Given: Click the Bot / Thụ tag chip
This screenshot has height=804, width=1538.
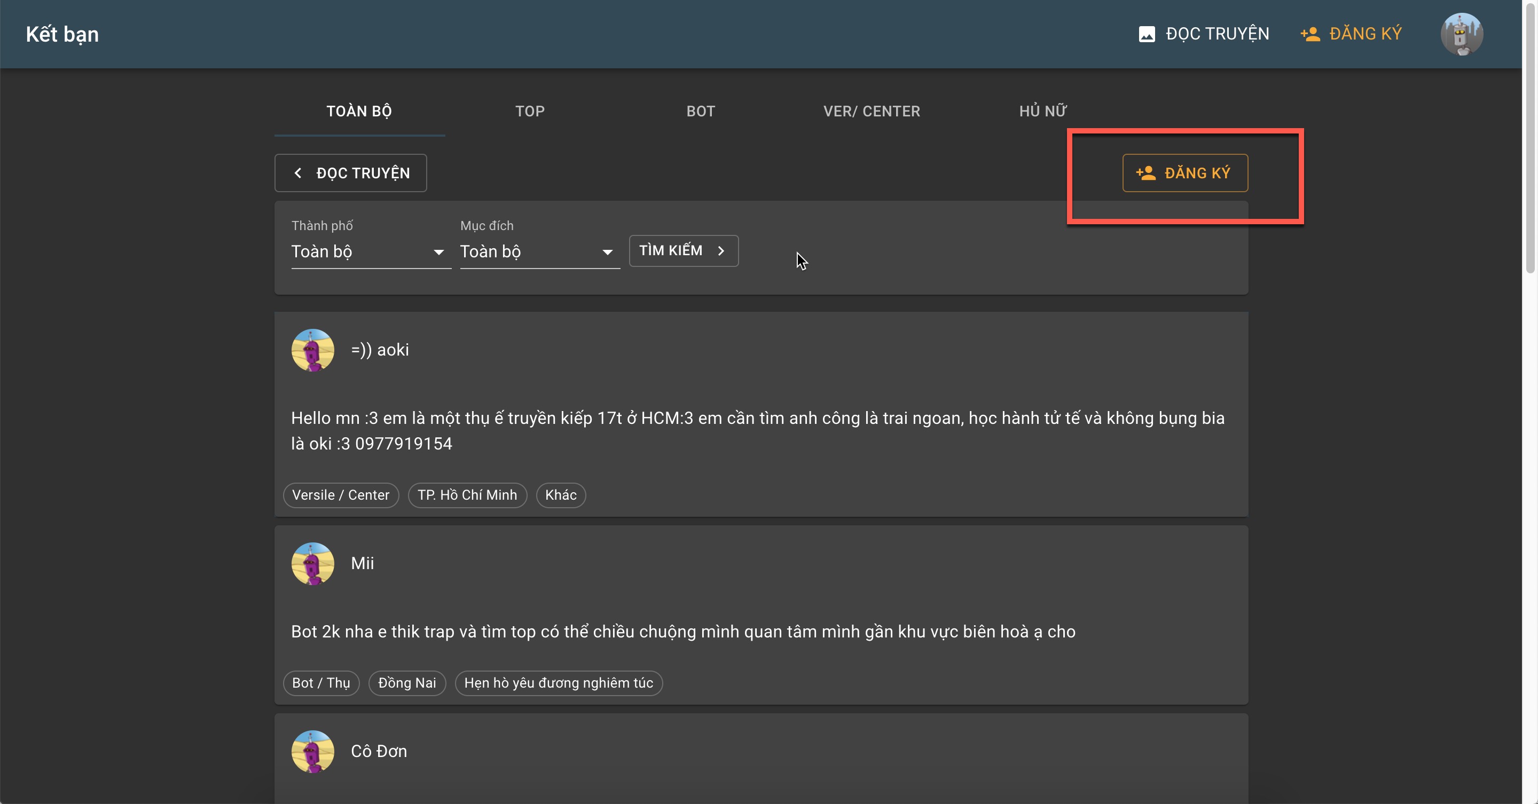Looking at the screenshot, I should click(321, 683).
